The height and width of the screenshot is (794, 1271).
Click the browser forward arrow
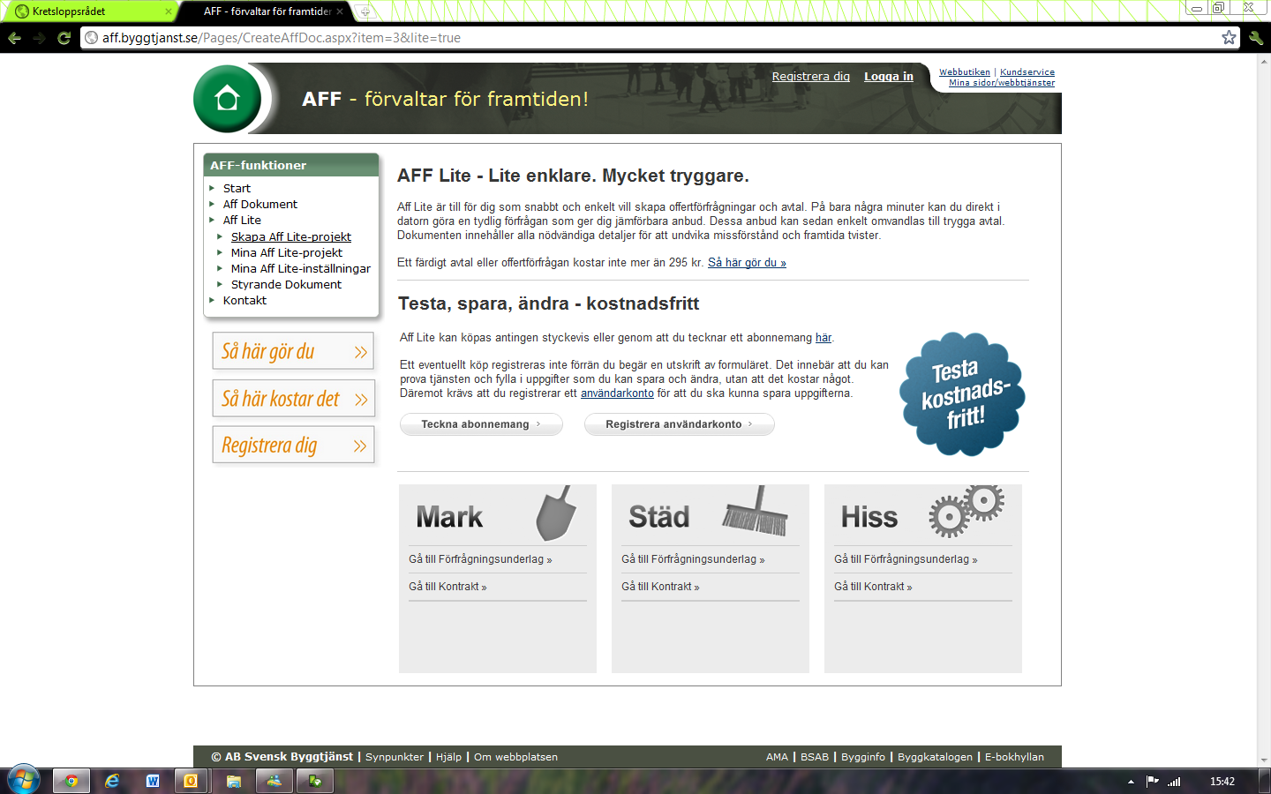click(x=39, y=38)
